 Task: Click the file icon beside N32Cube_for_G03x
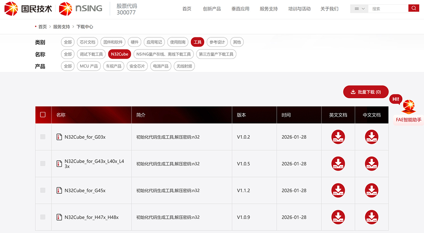tap(60, 137)
